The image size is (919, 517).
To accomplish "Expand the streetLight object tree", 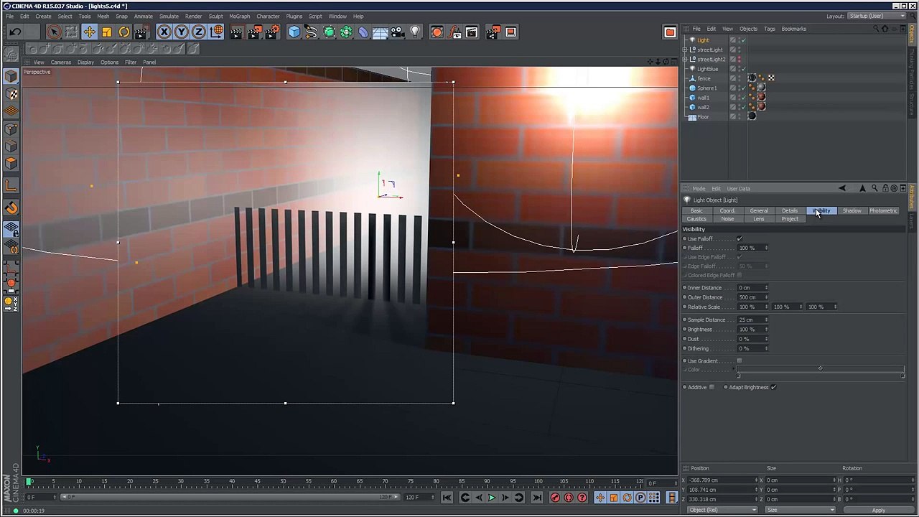I will pyautogui.click(x=685, y=50).
